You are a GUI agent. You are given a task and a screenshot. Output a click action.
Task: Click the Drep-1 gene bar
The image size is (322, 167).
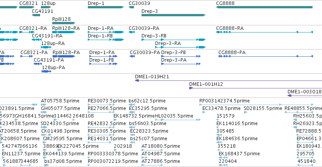(106, 7)
